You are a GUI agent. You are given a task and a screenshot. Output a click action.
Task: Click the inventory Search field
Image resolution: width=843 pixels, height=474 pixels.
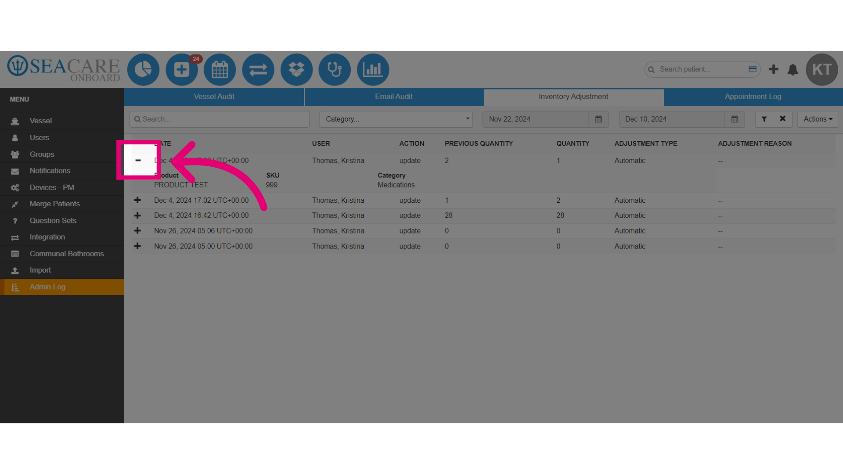[220, 119]
